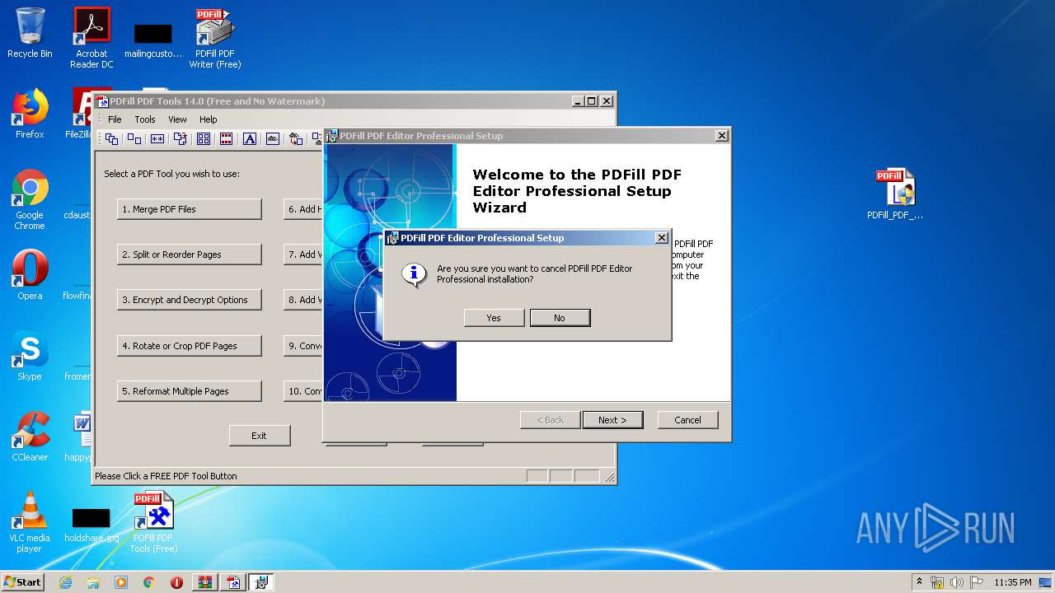The width and height of the screenshot is (1055, 593).
Task: Select holdshare.jpg desktop file
Action: [x=91, y=525]
